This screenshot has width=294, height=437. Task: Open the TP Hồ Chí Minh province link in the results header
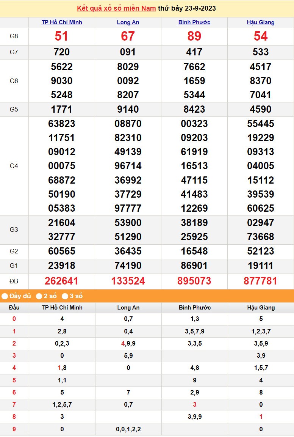coord(62,22)
